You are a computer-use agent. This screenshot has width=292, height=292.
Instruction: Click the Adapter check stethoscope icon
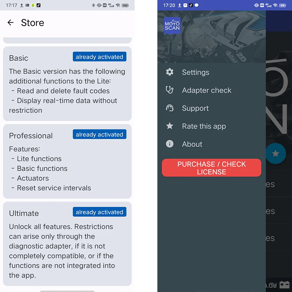click(170, 90)
